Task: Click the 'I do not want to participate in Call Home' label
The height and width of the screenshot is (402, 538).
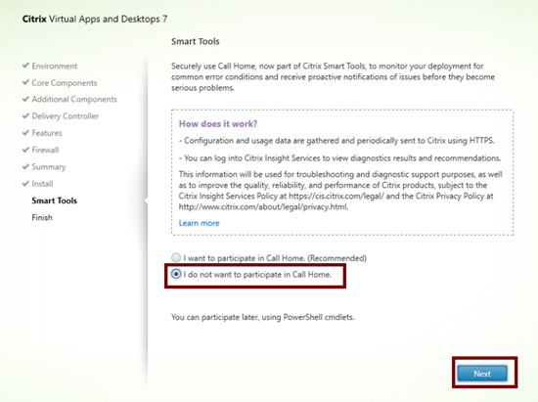Action: click(x=257, y=275)
